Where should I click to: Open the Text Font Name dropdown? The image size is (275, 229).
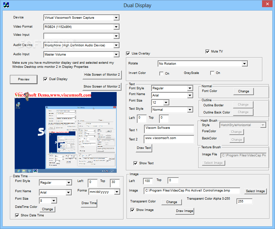coord(190,95)
